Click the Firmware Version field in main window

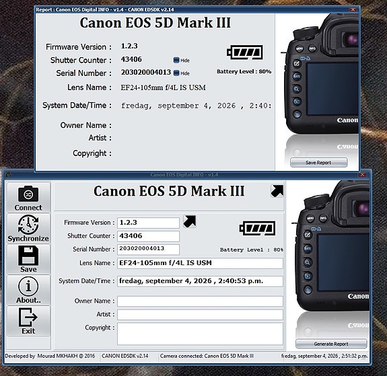[148, 223]
